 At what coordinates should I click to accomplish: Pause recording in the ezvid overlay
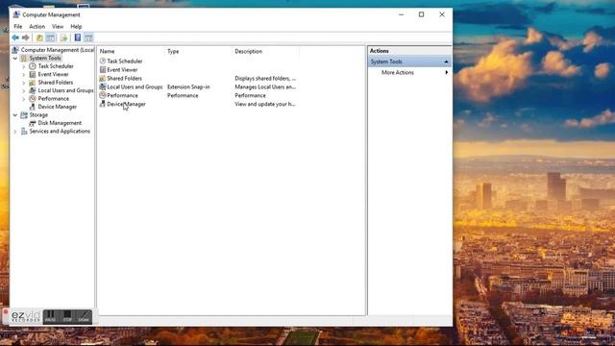(x=50, y=316)
